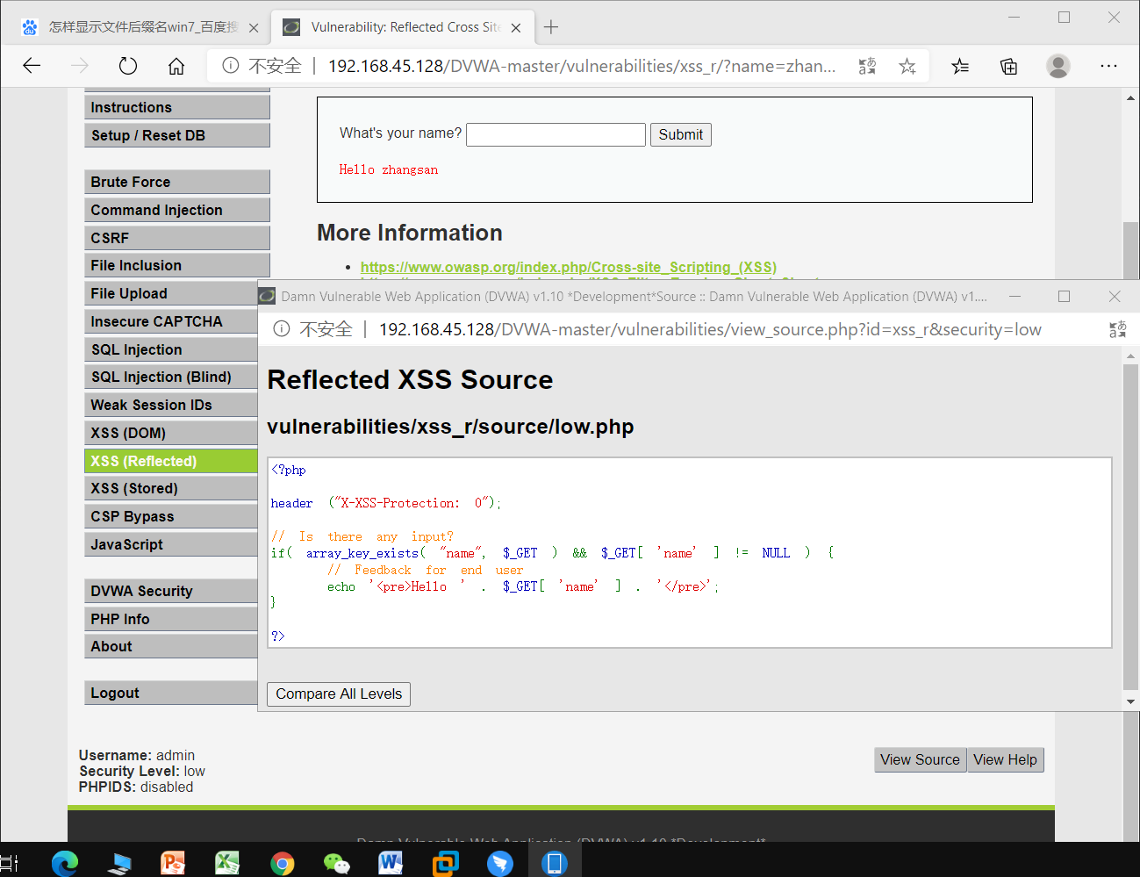The height and width of the screenshot is (877, 1140).
Task: Go to the browser Home icon
Action: 176,66
